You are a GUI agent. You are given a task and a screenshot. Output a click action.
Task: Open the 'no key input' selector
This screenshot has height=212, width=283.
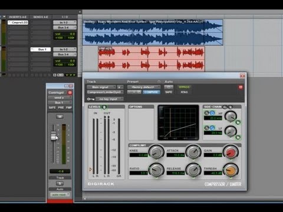tap(110, 99)
